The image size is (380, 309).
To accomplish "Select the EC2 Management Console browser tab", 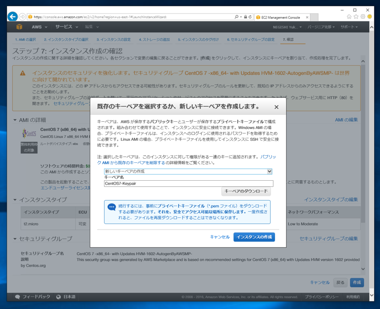I will 280,17.
